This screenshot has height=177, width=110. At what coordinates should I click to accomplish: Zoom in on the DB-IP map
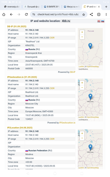(x=82, y=32)
